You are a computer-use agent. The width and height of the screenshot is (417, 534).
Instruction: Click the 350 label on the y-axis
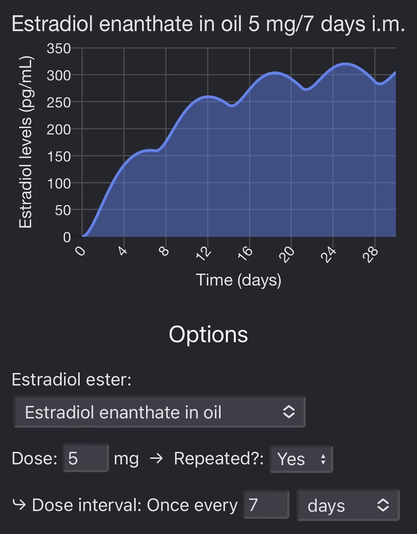point(59,48)
